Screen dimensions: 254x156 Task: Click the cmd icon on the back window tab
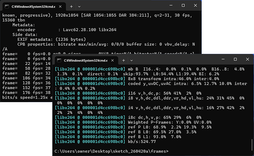[7, 6]
